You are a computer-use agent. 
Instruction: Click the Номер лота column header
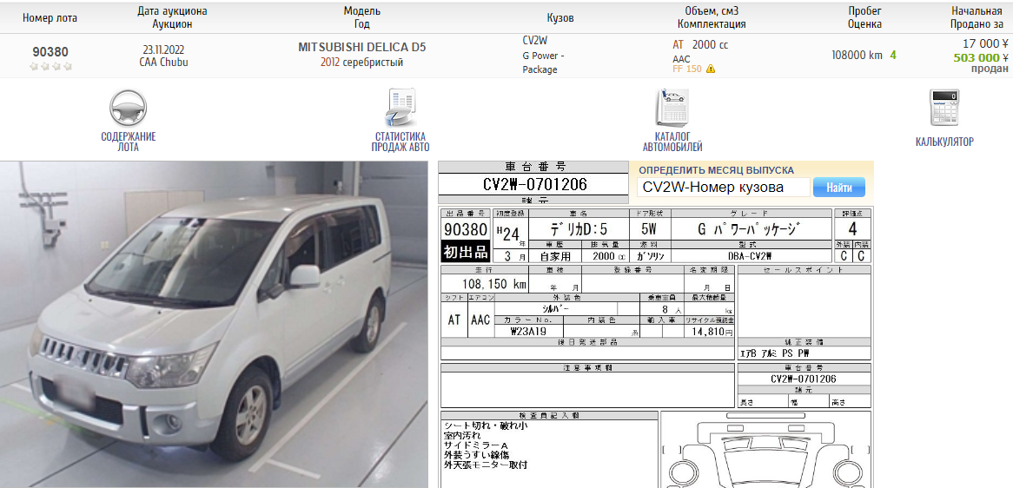tap(50, 18)
